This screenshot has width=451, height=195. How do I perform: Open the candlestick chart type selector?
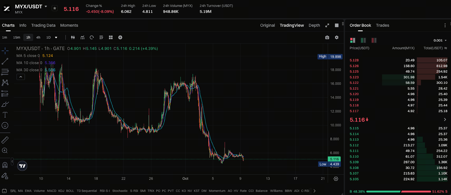73,38
